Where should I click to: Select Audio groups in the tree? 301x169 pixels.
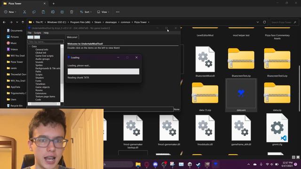(x=42, y=59)
